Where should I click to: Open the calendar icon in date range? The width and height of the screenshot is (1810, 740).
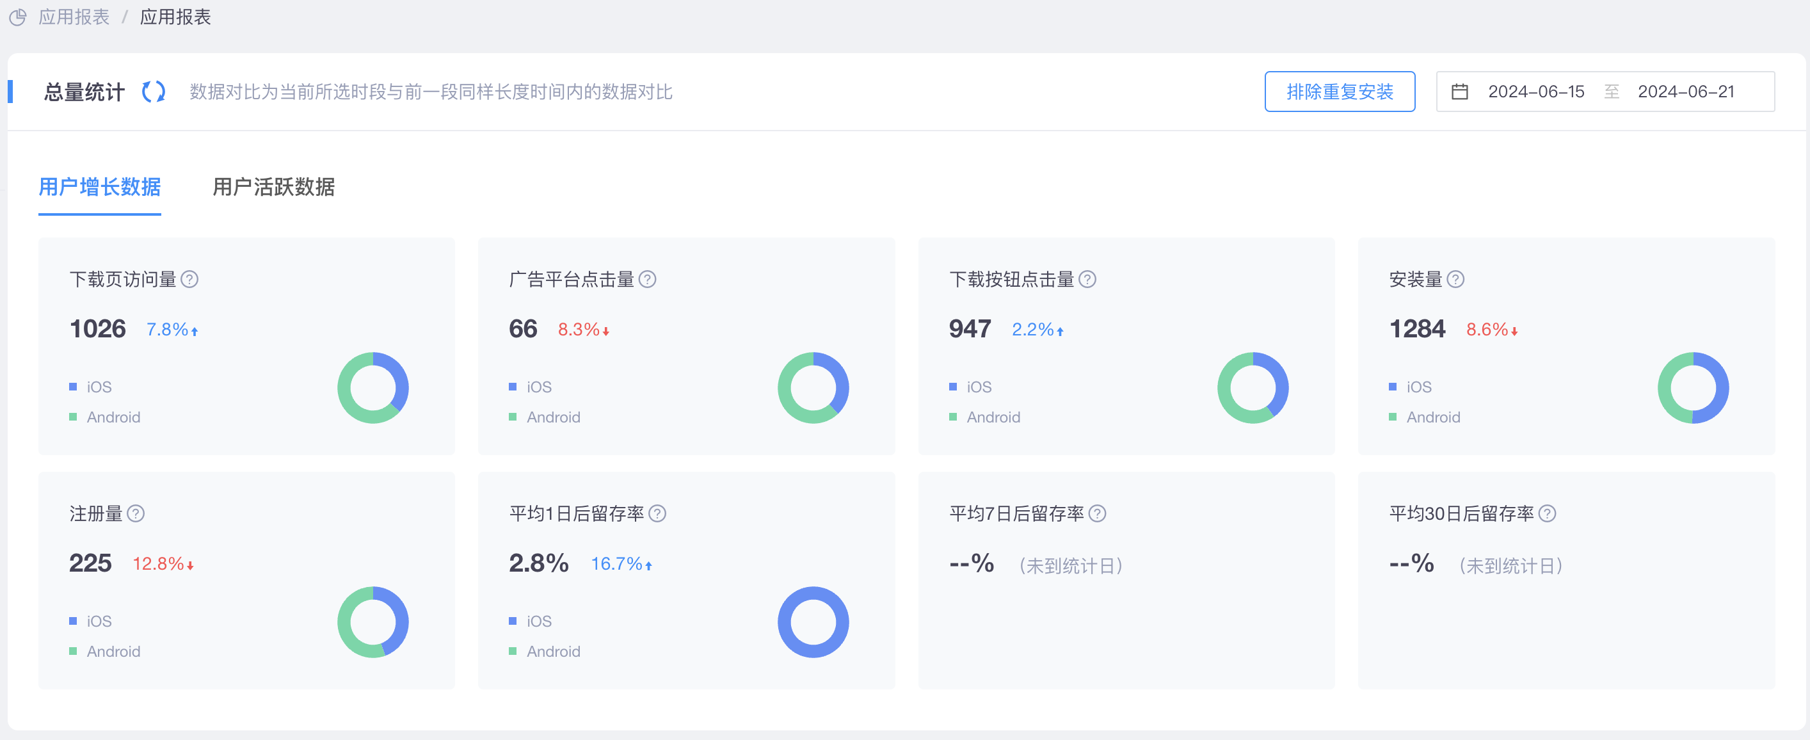click(x=1459, y=92)
